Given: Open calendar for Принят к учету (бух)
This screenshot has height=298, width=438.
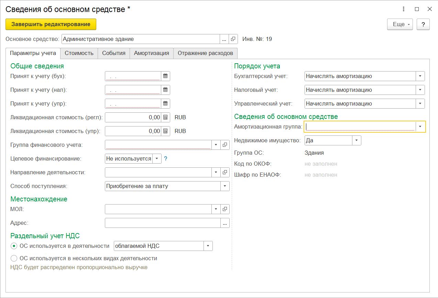Looking at the screenshot, I should (165, 76).
